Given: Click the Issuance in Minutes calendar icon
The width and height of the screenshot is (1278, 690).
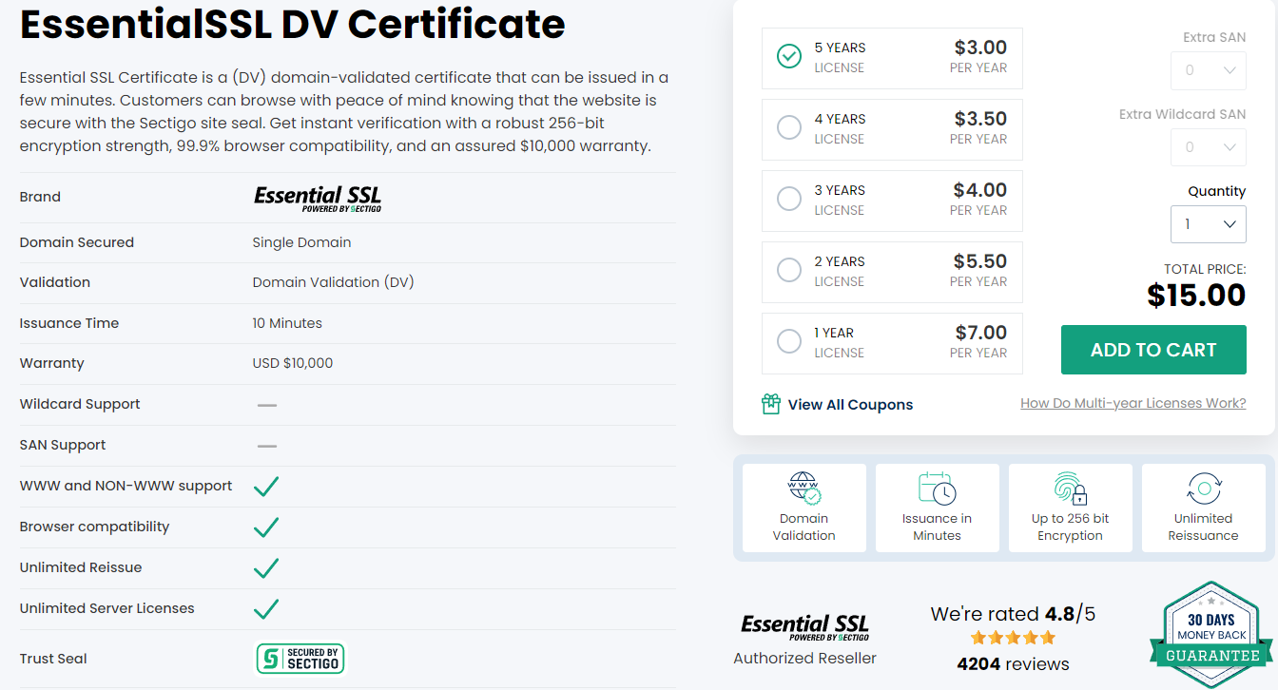Looking at the screenshot, I should [937, 488].
